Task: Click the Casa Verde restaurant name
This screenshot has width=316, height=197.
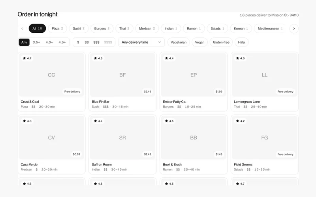Action: [29, 164]
